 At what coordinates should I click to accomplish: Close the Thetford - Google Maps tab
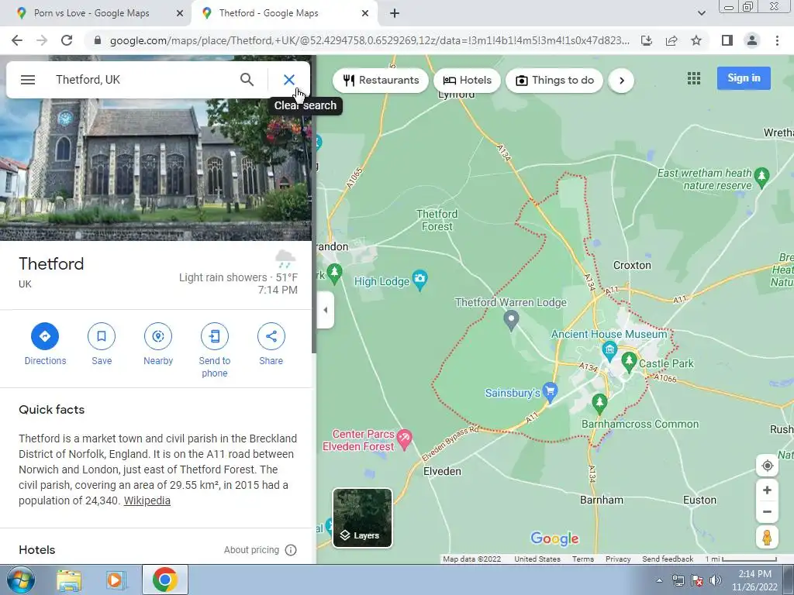[365, 13]
